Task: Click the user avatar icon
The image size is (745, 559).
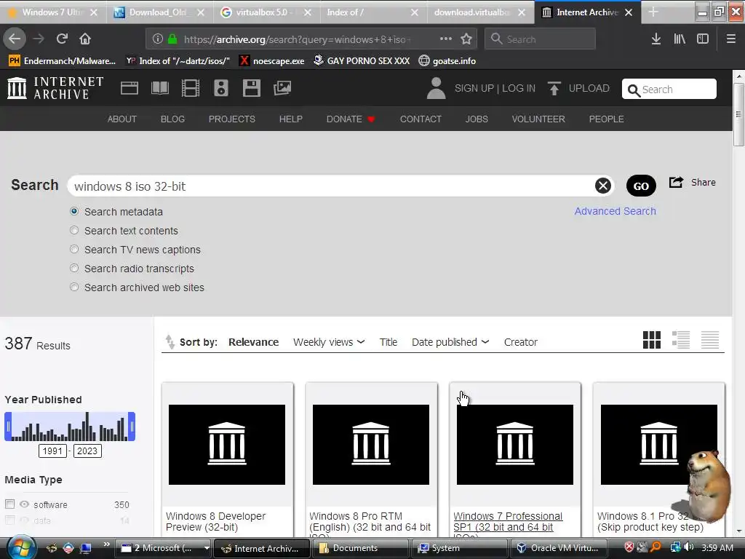Action: (436, 88)
